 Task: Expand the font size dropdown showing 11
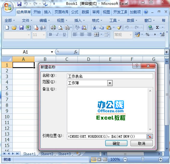point(44,35)
